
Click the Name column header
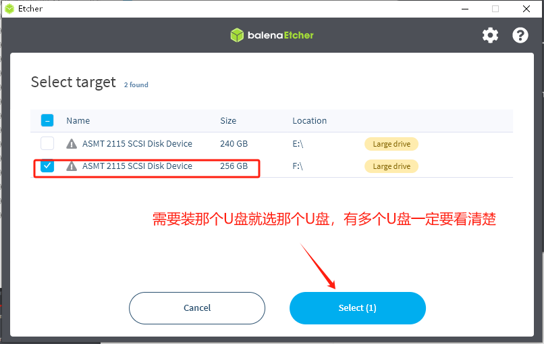(x=78, y=120)
